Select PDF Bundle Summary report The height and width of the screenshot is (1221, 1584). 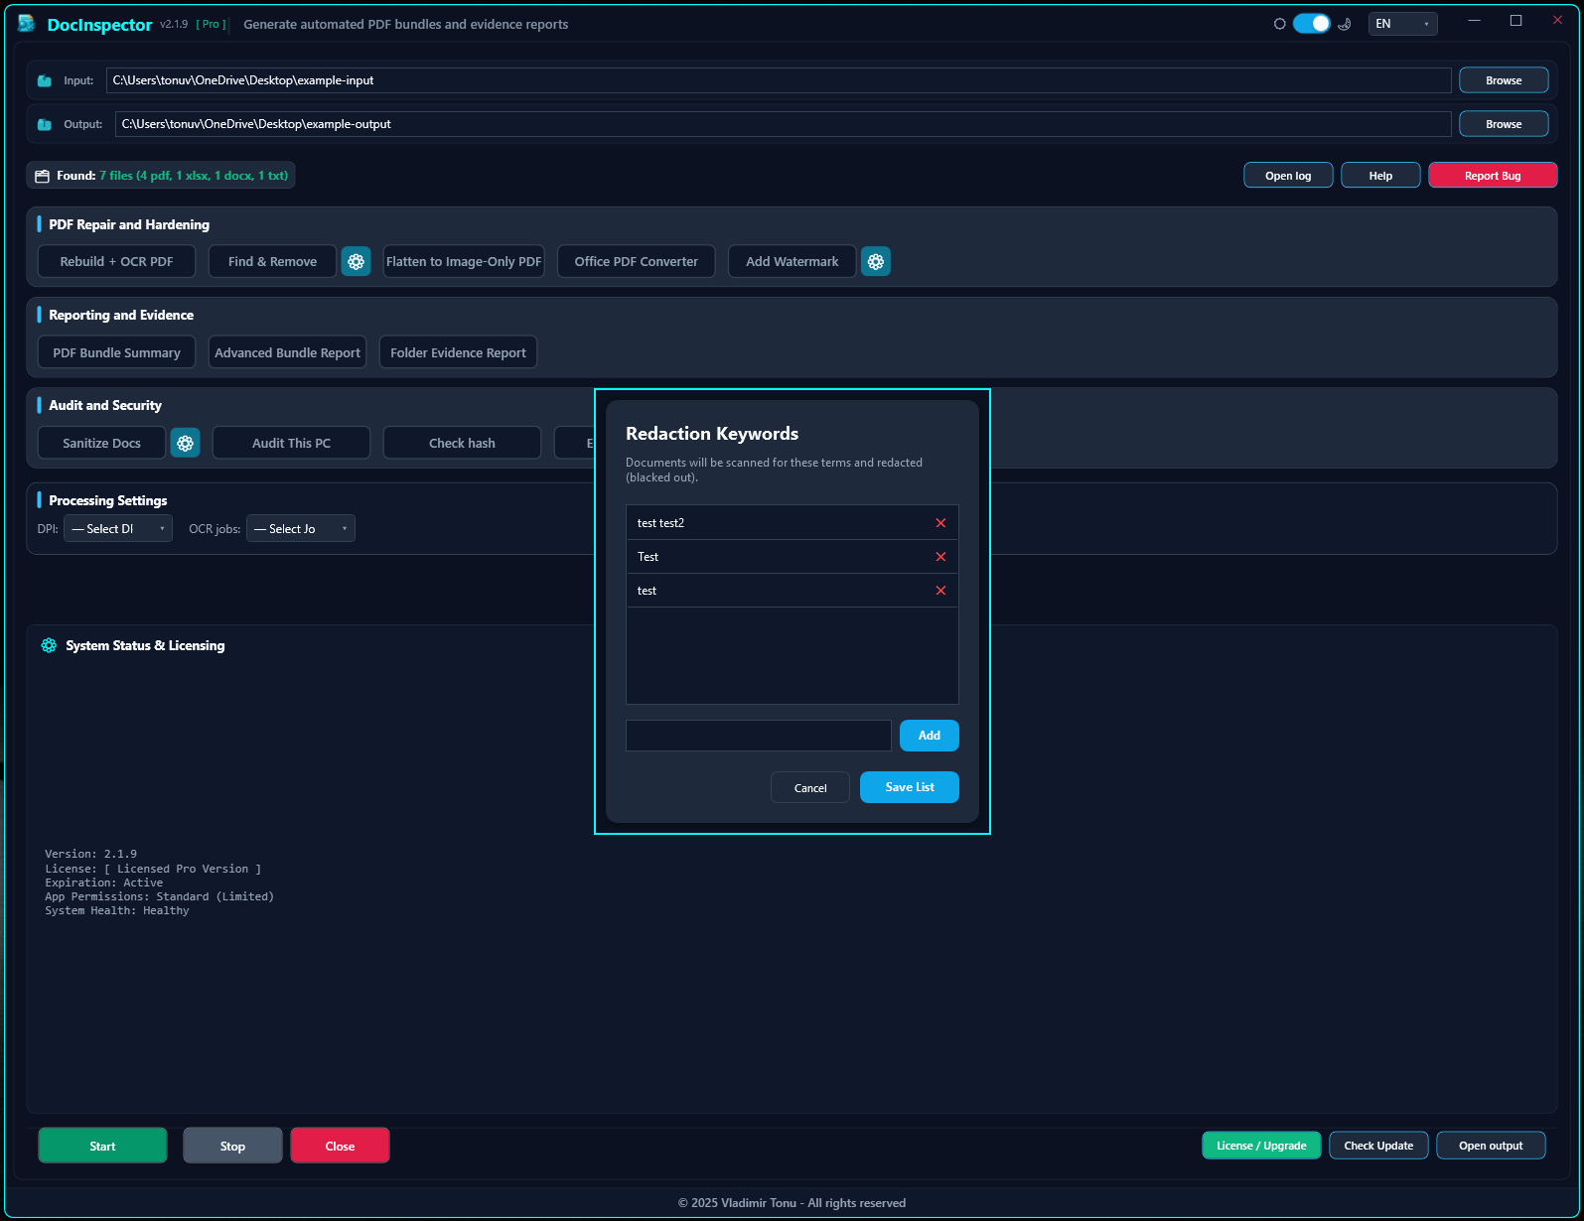coord(116,352)
